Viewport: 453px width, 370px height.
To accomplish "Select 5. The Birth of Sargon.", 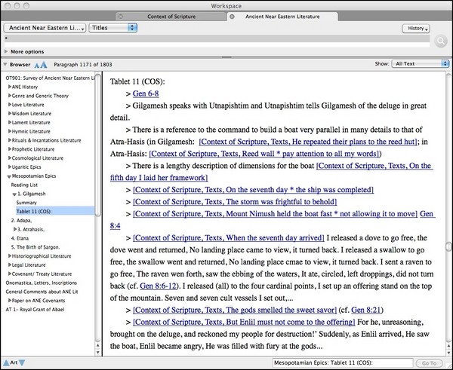I will (35, 247).
